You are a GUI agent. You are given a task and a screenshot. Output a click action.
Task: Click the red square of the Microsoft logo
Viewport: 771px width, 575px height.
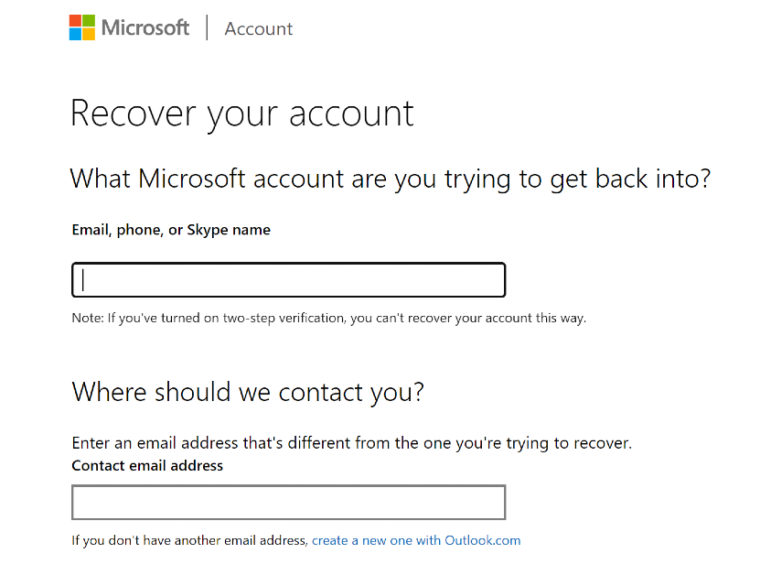[76, 21]
